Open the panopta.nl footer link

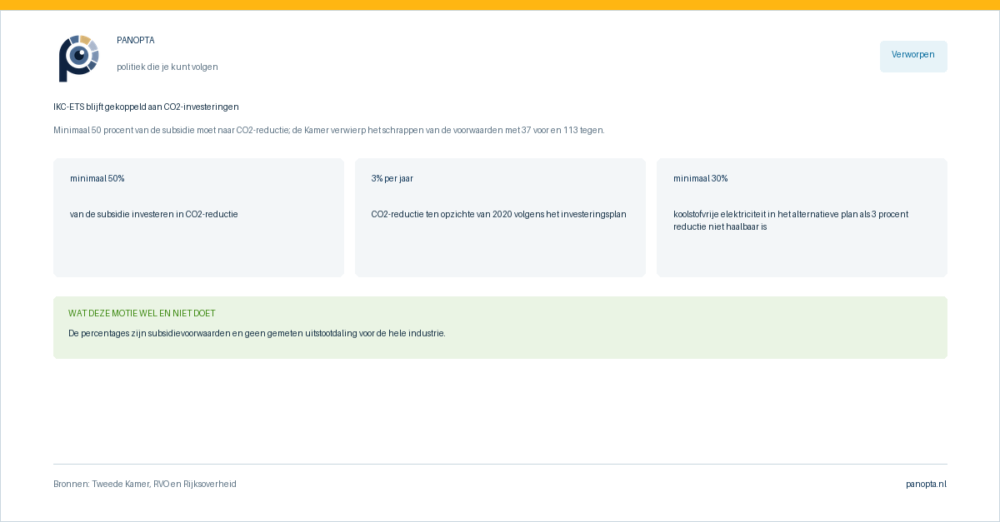point(926,484)
